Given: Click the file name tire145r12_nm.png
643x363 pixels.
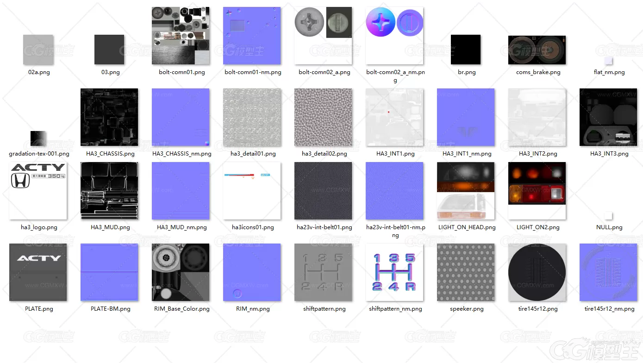Looking at the screenshot, I should tap(609, 309).
